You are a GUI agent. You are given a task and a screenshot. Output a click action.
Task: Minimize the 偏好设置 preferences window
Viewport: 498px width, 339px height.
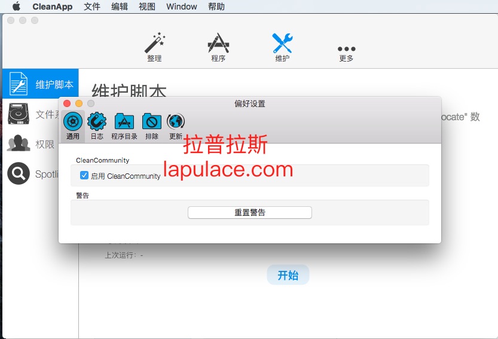point(79,103)
